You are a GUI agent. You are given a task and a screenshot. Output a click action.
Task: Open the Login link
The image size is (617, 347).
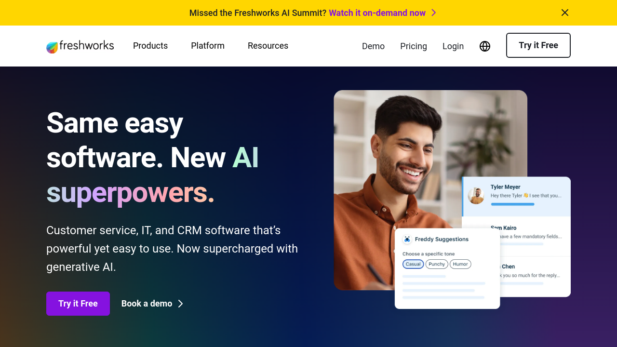pos(453,46)
